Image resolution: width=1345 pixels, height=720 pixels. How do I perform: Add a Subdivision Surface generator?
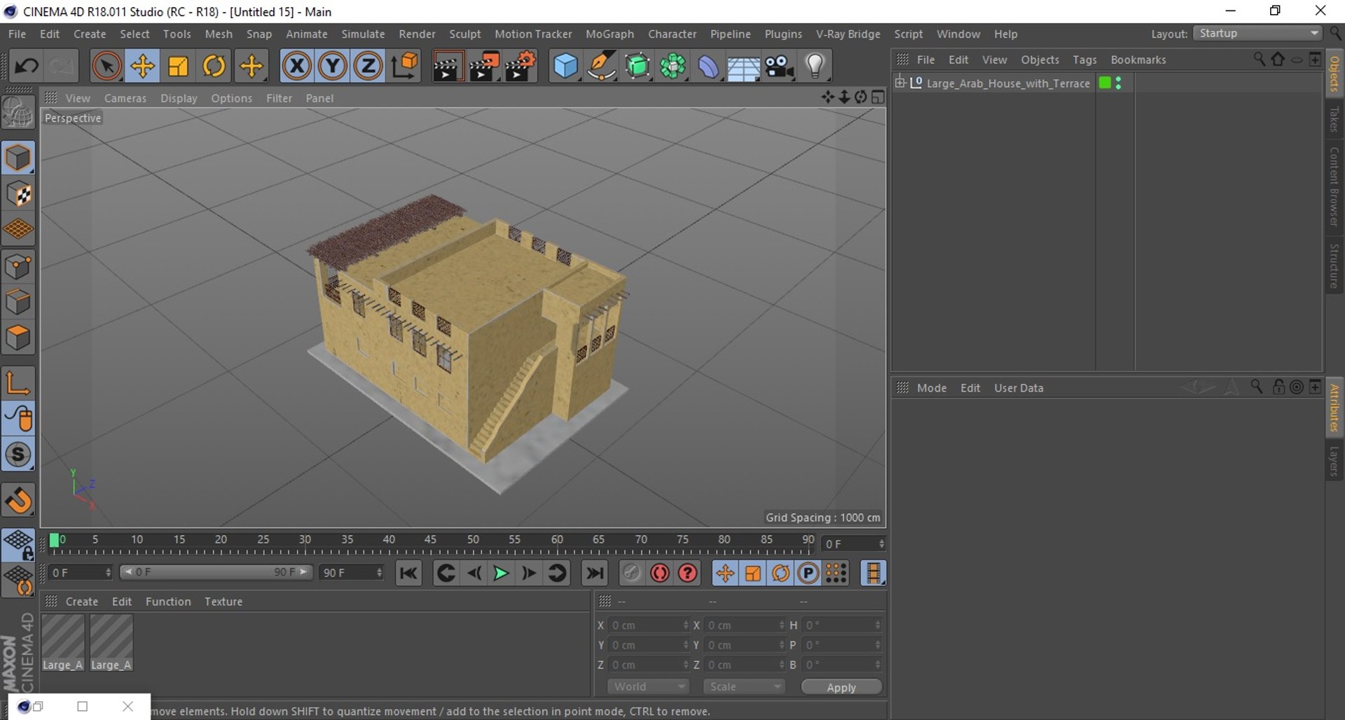[x=637, y=66]
